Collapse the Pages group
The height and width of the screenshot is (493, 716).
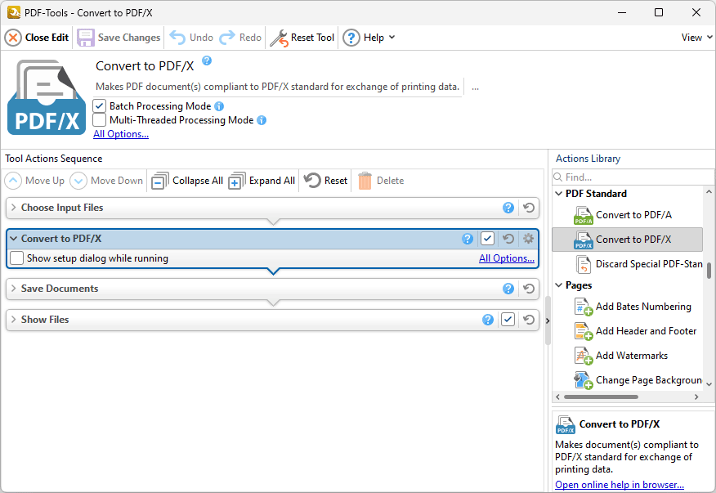pyautogui.click(x=558, y=285)
